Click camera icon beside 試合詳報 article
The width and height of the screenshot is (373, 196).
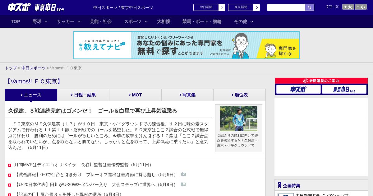[x=183, y=174]
